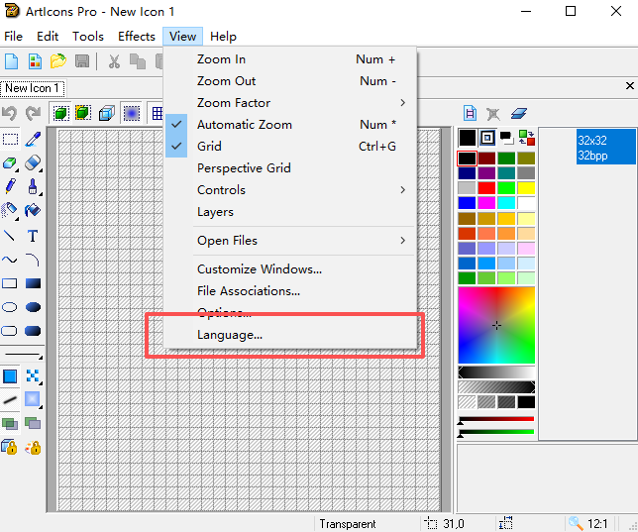Choose the Pencil drawing tool
638x532 pixels.
tap(10, 185)
